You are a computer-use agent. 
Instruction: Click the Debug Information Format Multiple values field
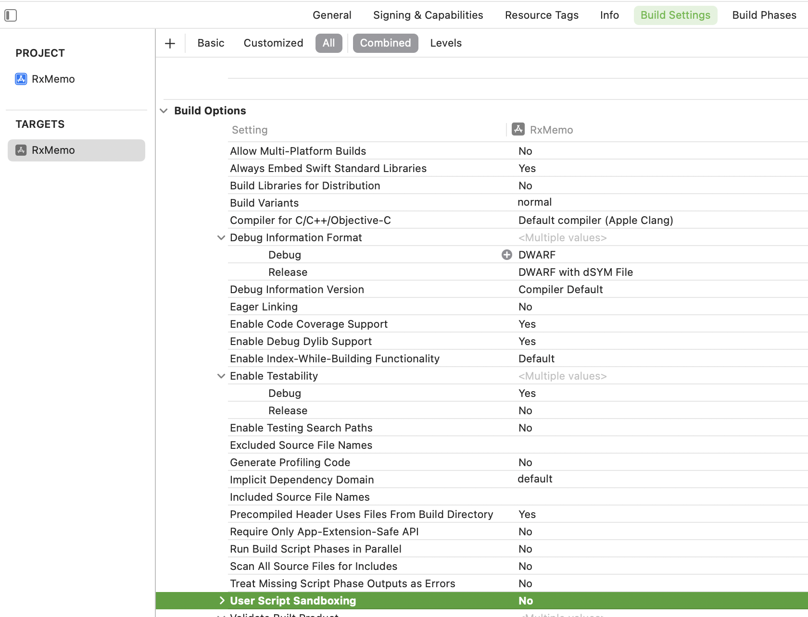[x=562, y=237]
